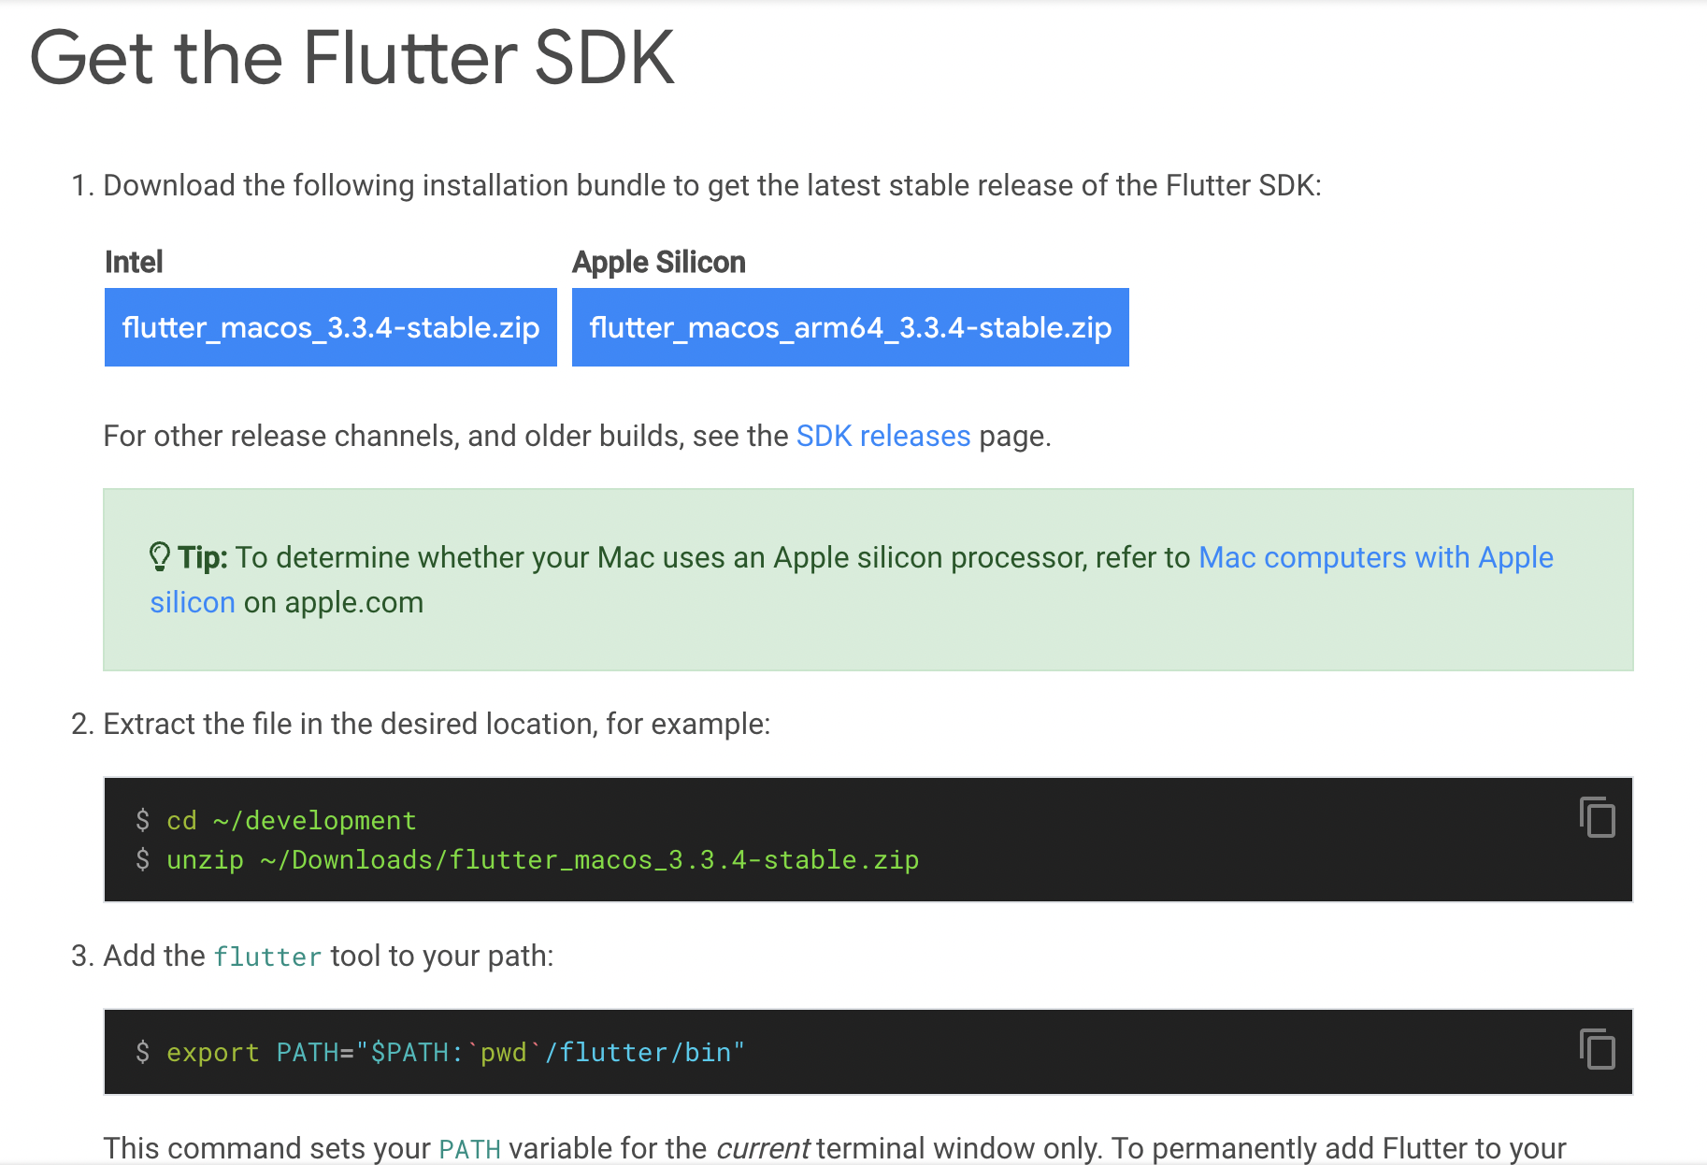Click 'Extract the file in the desired location' step
Image resolution: width=1707 pixels, height=1165 pixels.
coord(437,724)
